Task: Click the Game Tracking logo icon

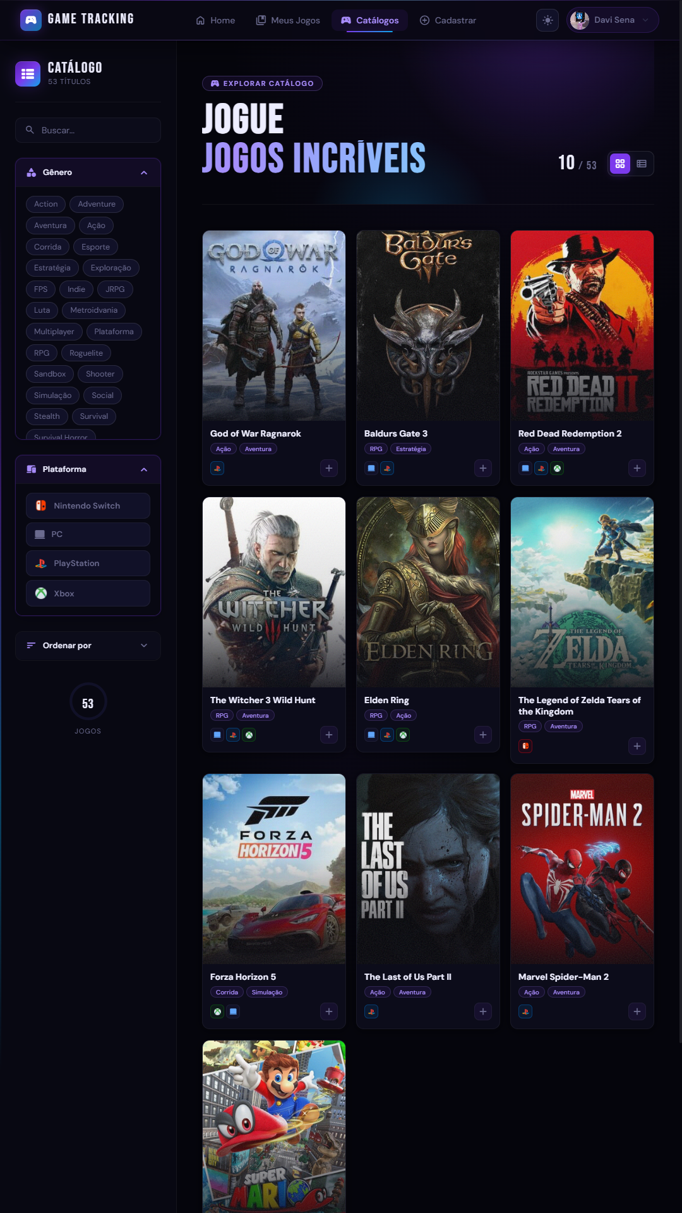Action: point(30,20)
